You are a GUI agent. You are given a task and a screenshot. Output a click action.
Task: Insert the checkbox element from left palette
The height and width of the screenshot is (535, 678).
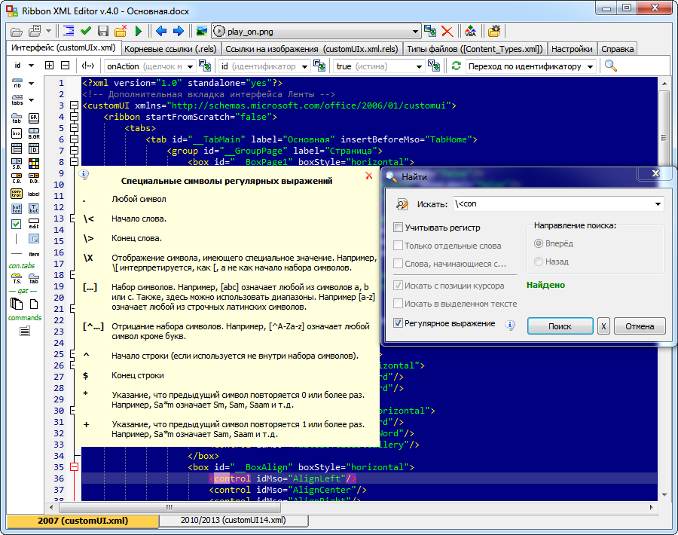pyautogui.click(x=17, y=224)
